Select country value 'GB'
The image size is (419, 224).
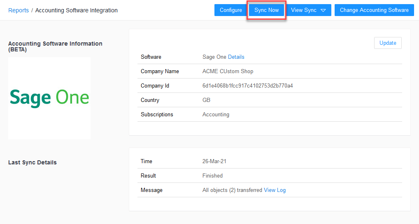click(206, 100)
